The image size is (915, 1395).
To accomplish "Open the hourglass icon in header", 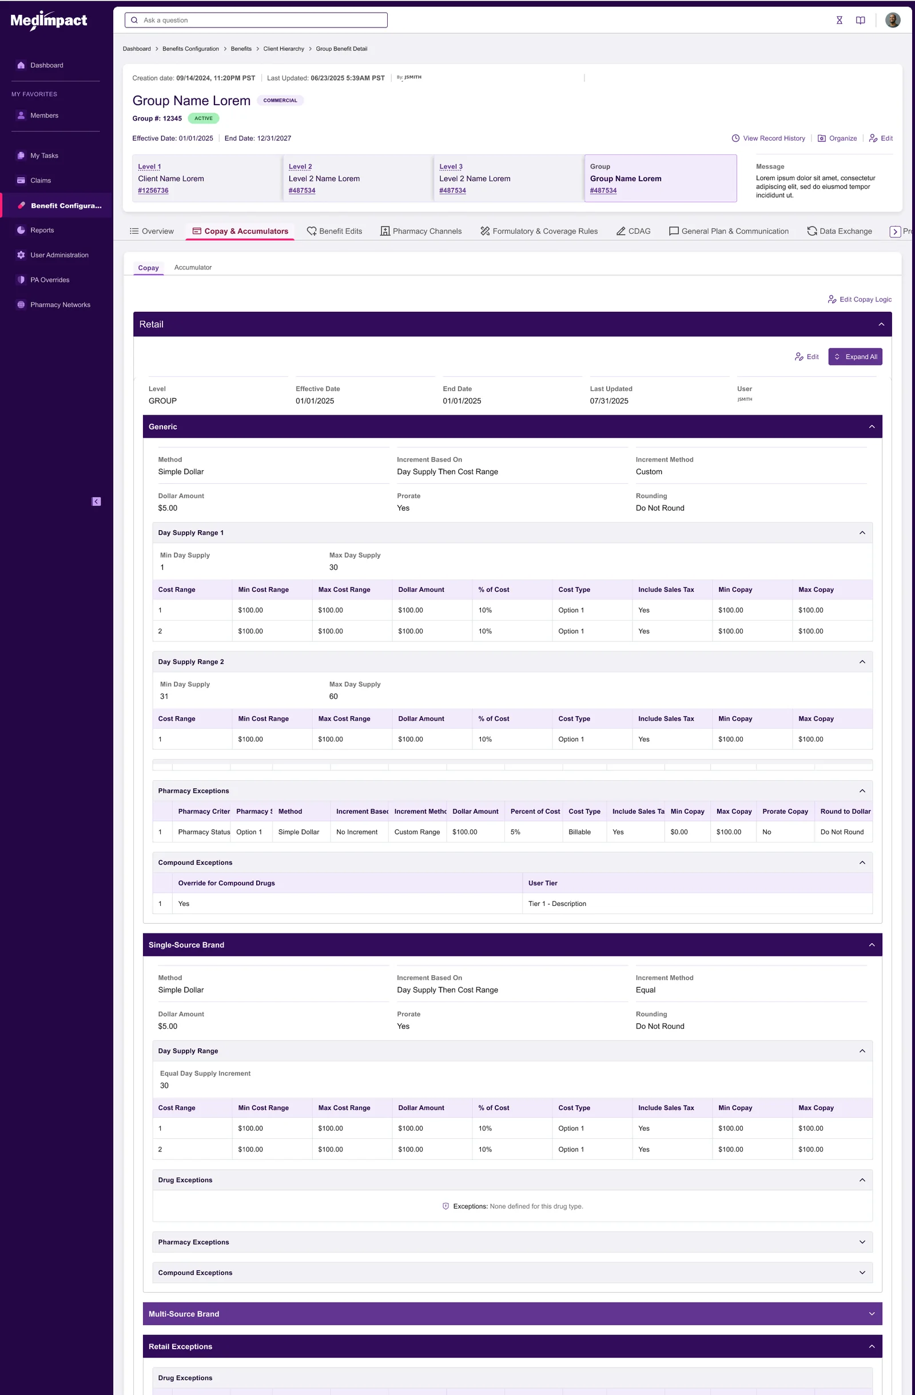I will 839,21.
